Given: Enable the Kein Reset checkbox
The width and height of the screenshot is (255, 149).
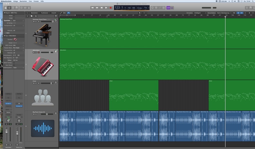Looking at the screenshot, I should click(x=14, y=65).
